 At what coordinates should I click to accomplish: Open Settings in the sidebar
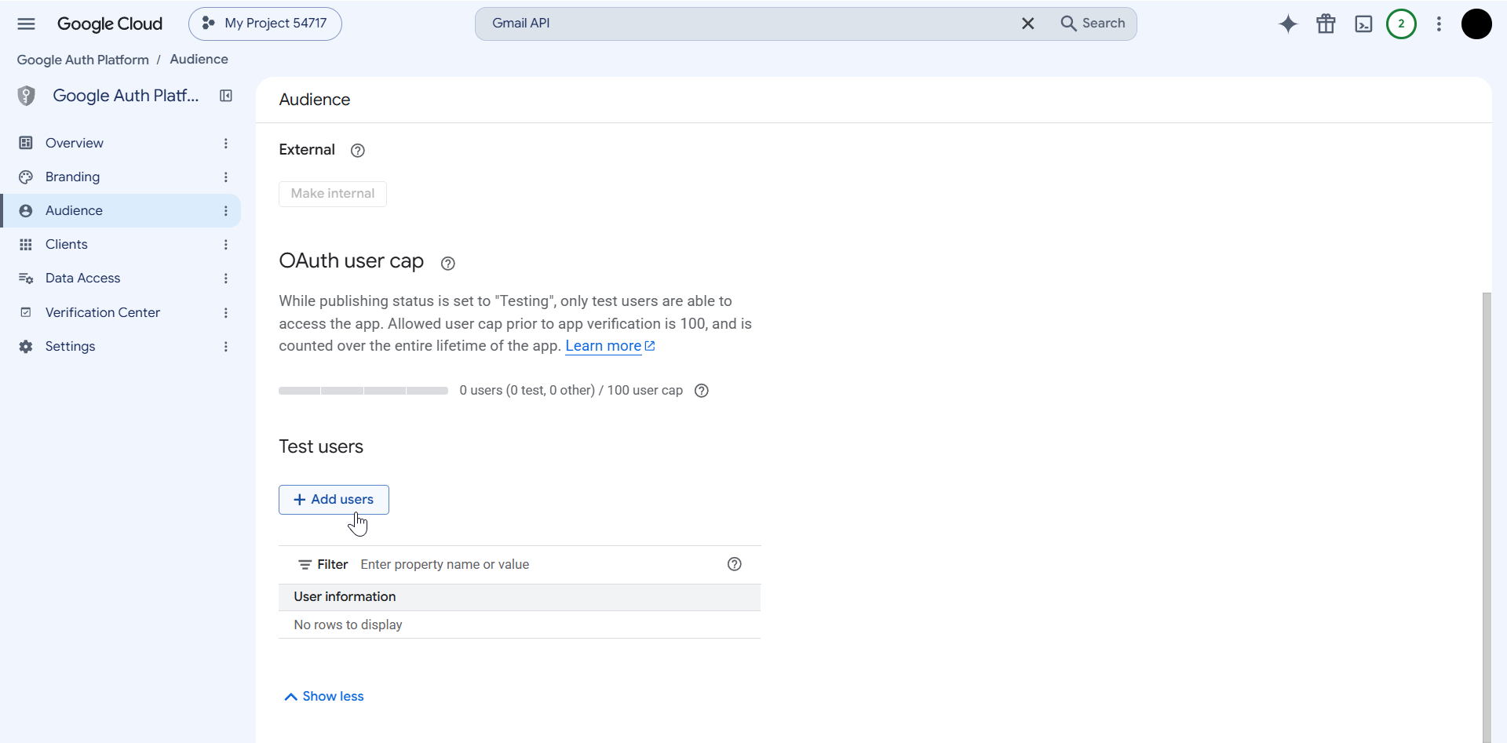[x=70, y=346]
